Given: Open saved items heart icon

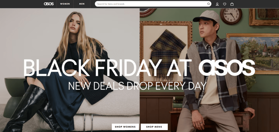Looking at the screenshot, I should (225, 4).
